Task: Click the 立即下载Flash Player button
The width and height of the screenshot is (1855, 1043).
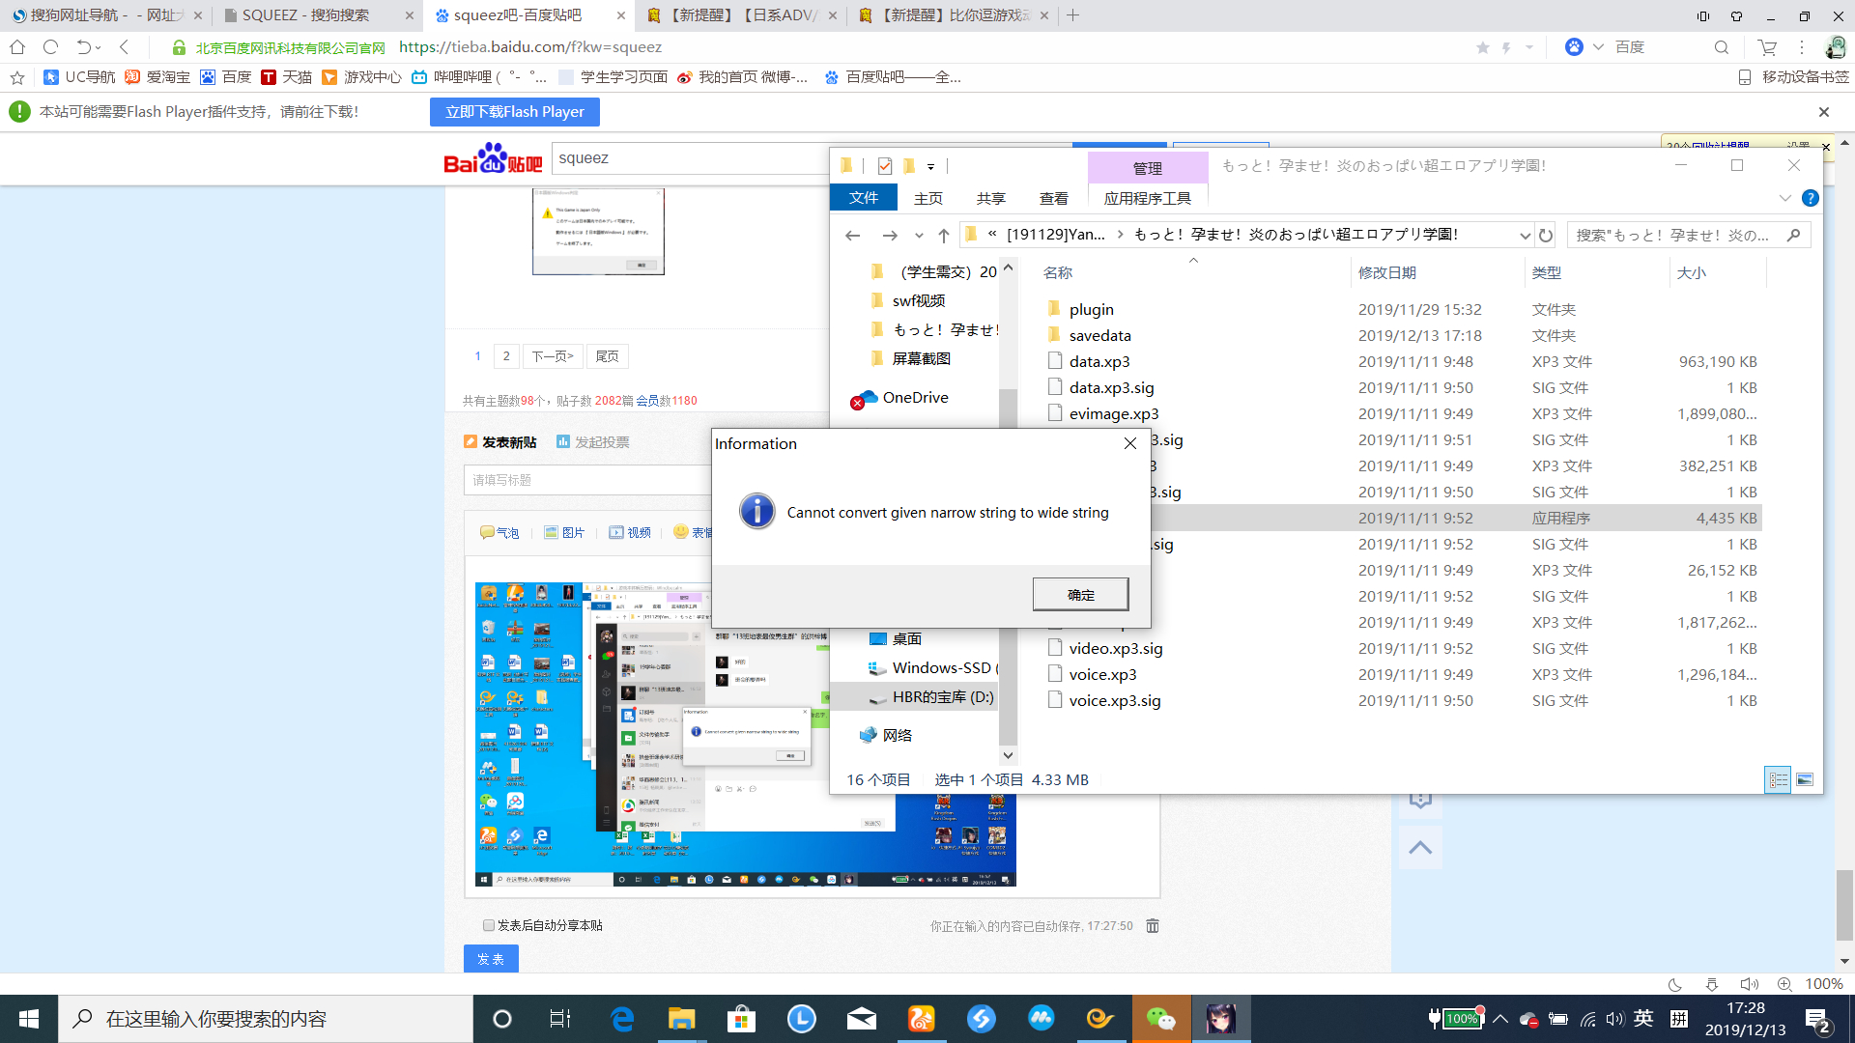Action: point(514,112)
